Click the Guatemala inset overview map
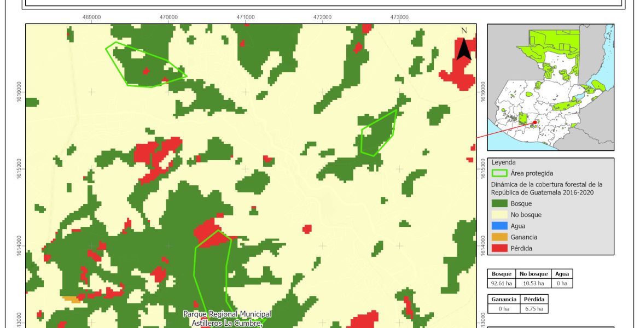This screenshot has width=640, height=328. pyautogui.click(x=550, y=87)
